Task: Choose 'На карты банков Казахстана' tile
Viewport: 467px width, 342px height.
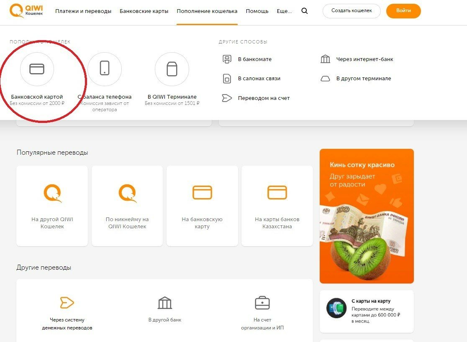Action: tap(277, 206)
